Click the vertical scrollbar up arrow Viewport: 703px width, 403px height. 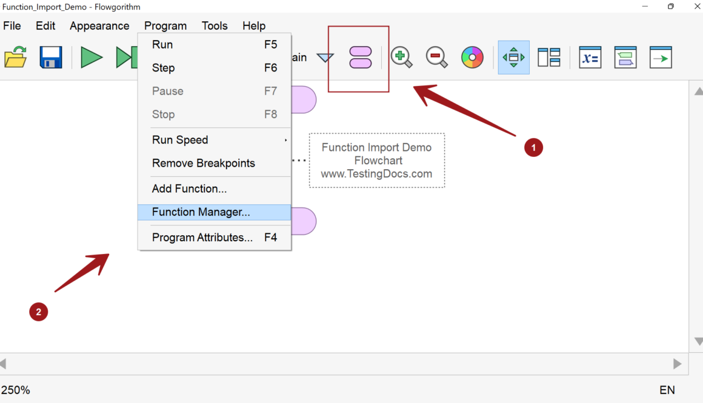click(698, 91)
